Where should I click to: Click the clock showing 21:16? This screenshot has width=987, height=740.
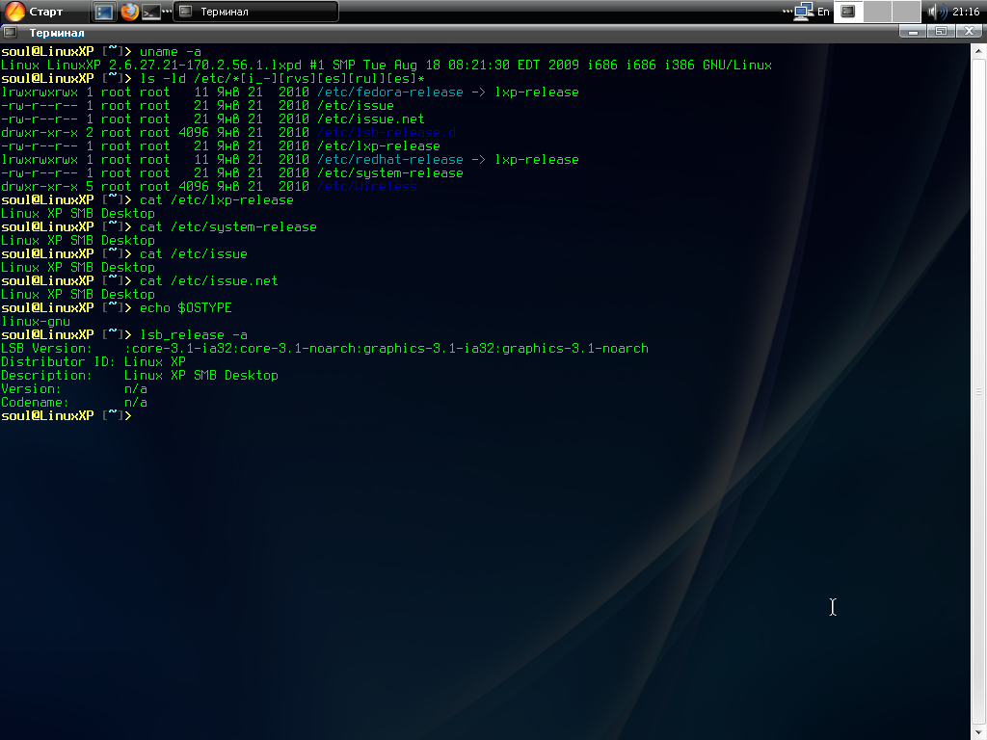click(x=966, y=12)
